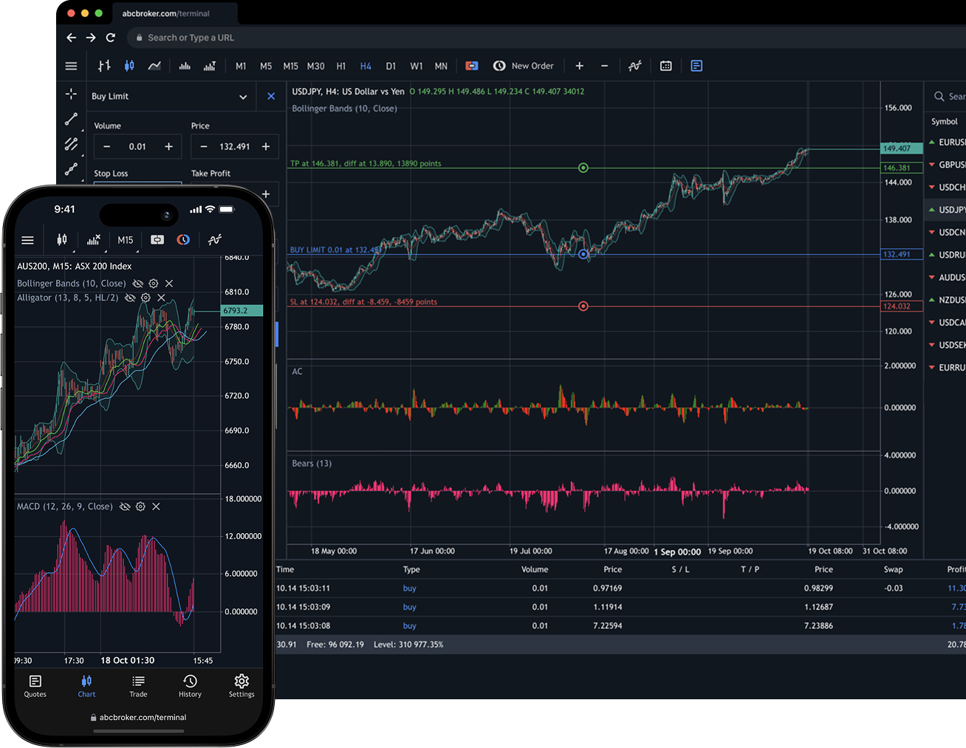966x748 pixels.
Task: Click the Price input field showing 132.491
Action: (x=234, y=147)
